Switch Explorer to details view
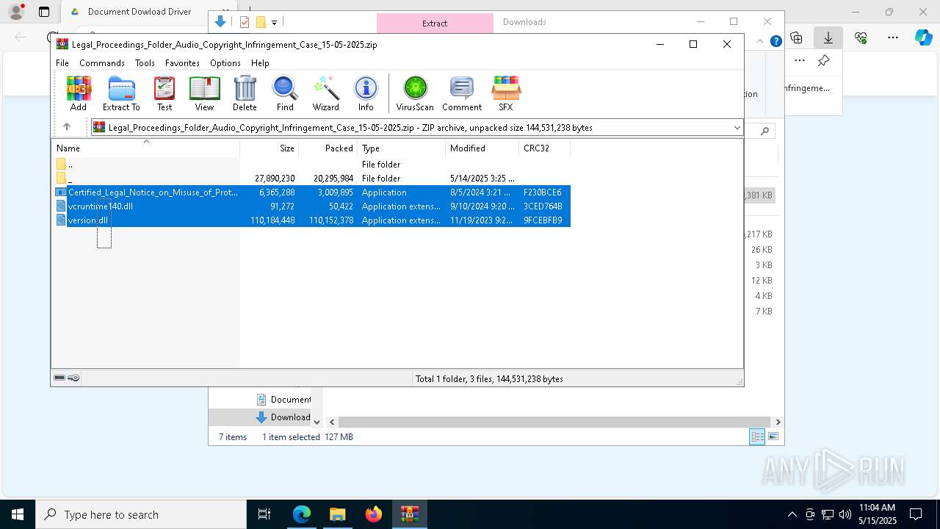The width and height of the screenshot is (940, 529). click(757, 437)
